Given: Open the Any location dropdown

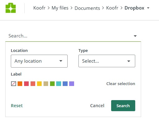Looking at the screenshot, I should tap(39, 61).
